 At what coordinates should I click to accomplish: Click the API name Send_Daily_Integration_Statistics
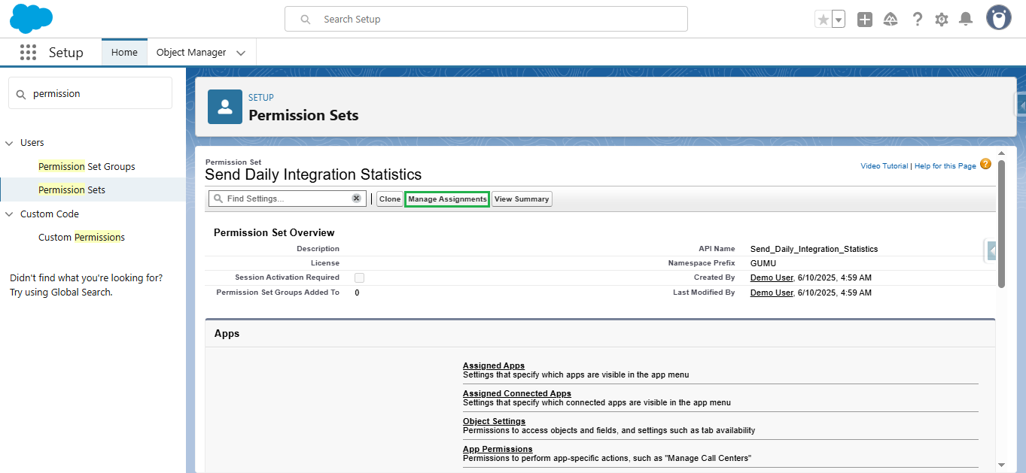click(x=814, y=249)
